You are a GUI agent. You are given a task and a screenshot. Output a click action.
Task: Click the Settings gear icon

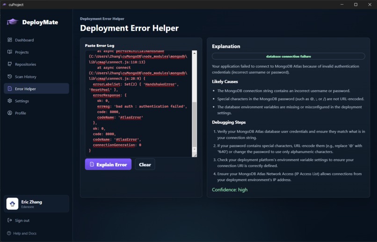[x=10, y=101]
